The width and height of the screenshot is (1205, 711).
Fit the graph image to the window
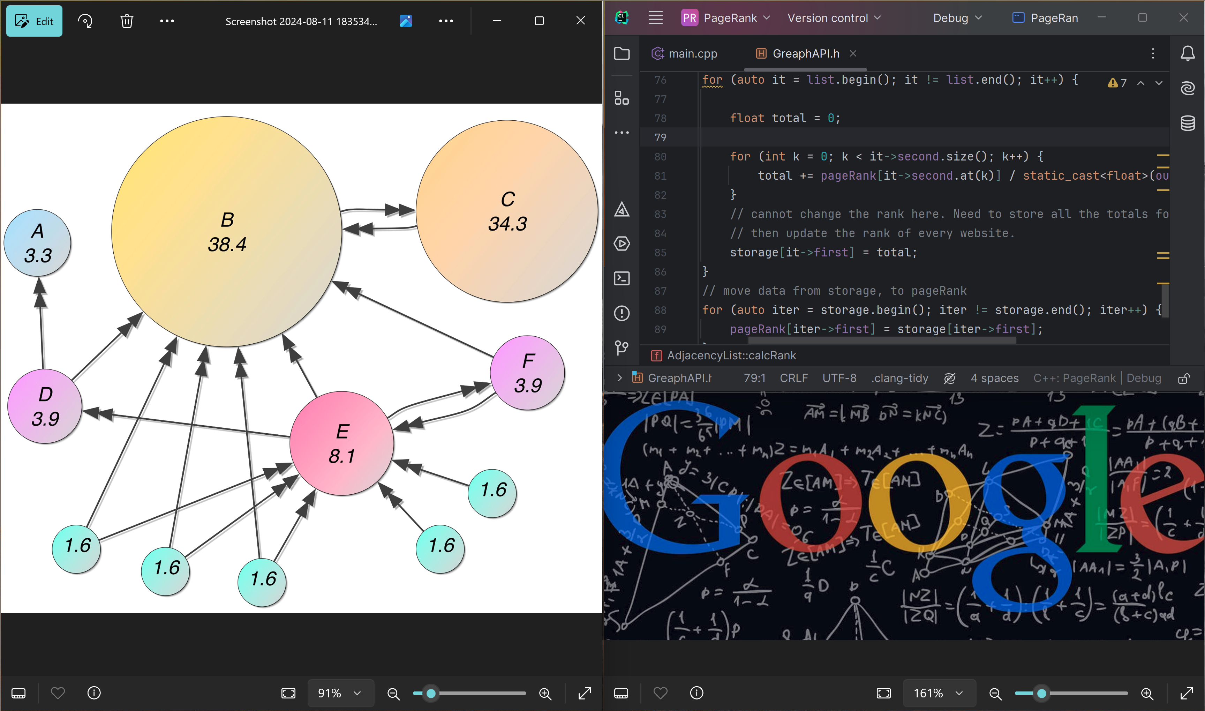tap(288, 693)
